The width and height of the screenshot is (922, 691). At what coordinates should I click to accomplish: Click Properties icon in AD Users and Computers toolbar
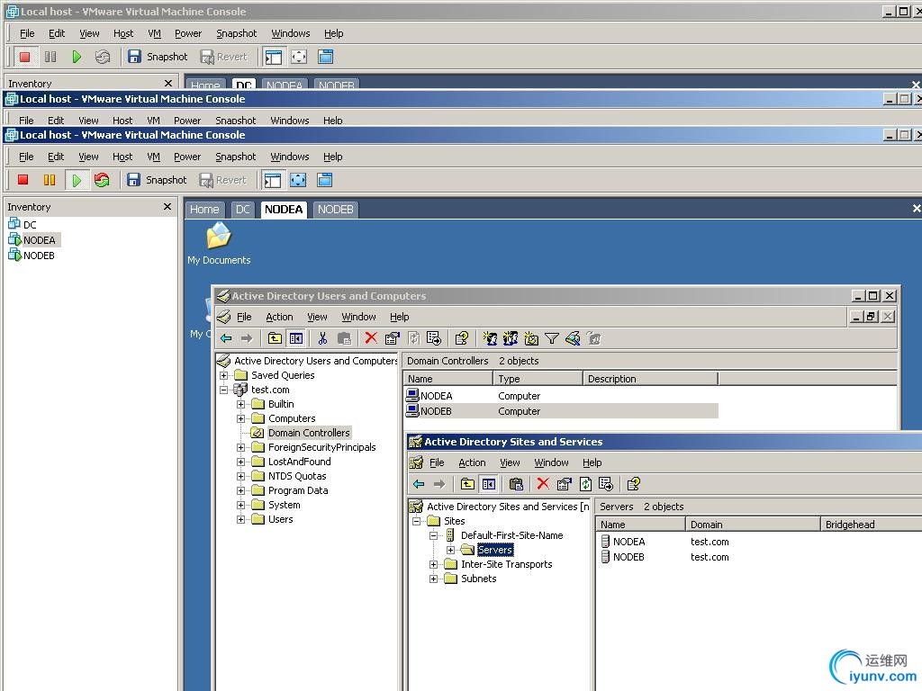[393, 338]
